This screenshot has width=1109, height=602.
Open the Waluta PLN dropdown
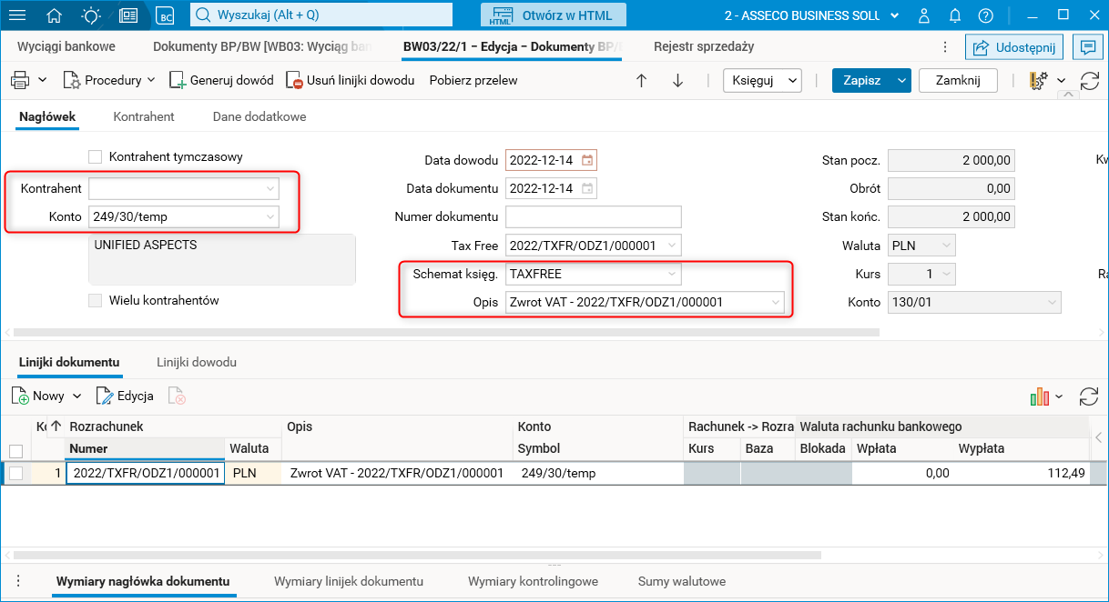[x=946, y=245]
